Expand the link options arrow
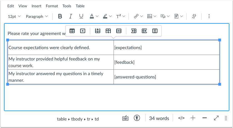The height and width of the screenshot is (128, 233). (x=141, y=16)
